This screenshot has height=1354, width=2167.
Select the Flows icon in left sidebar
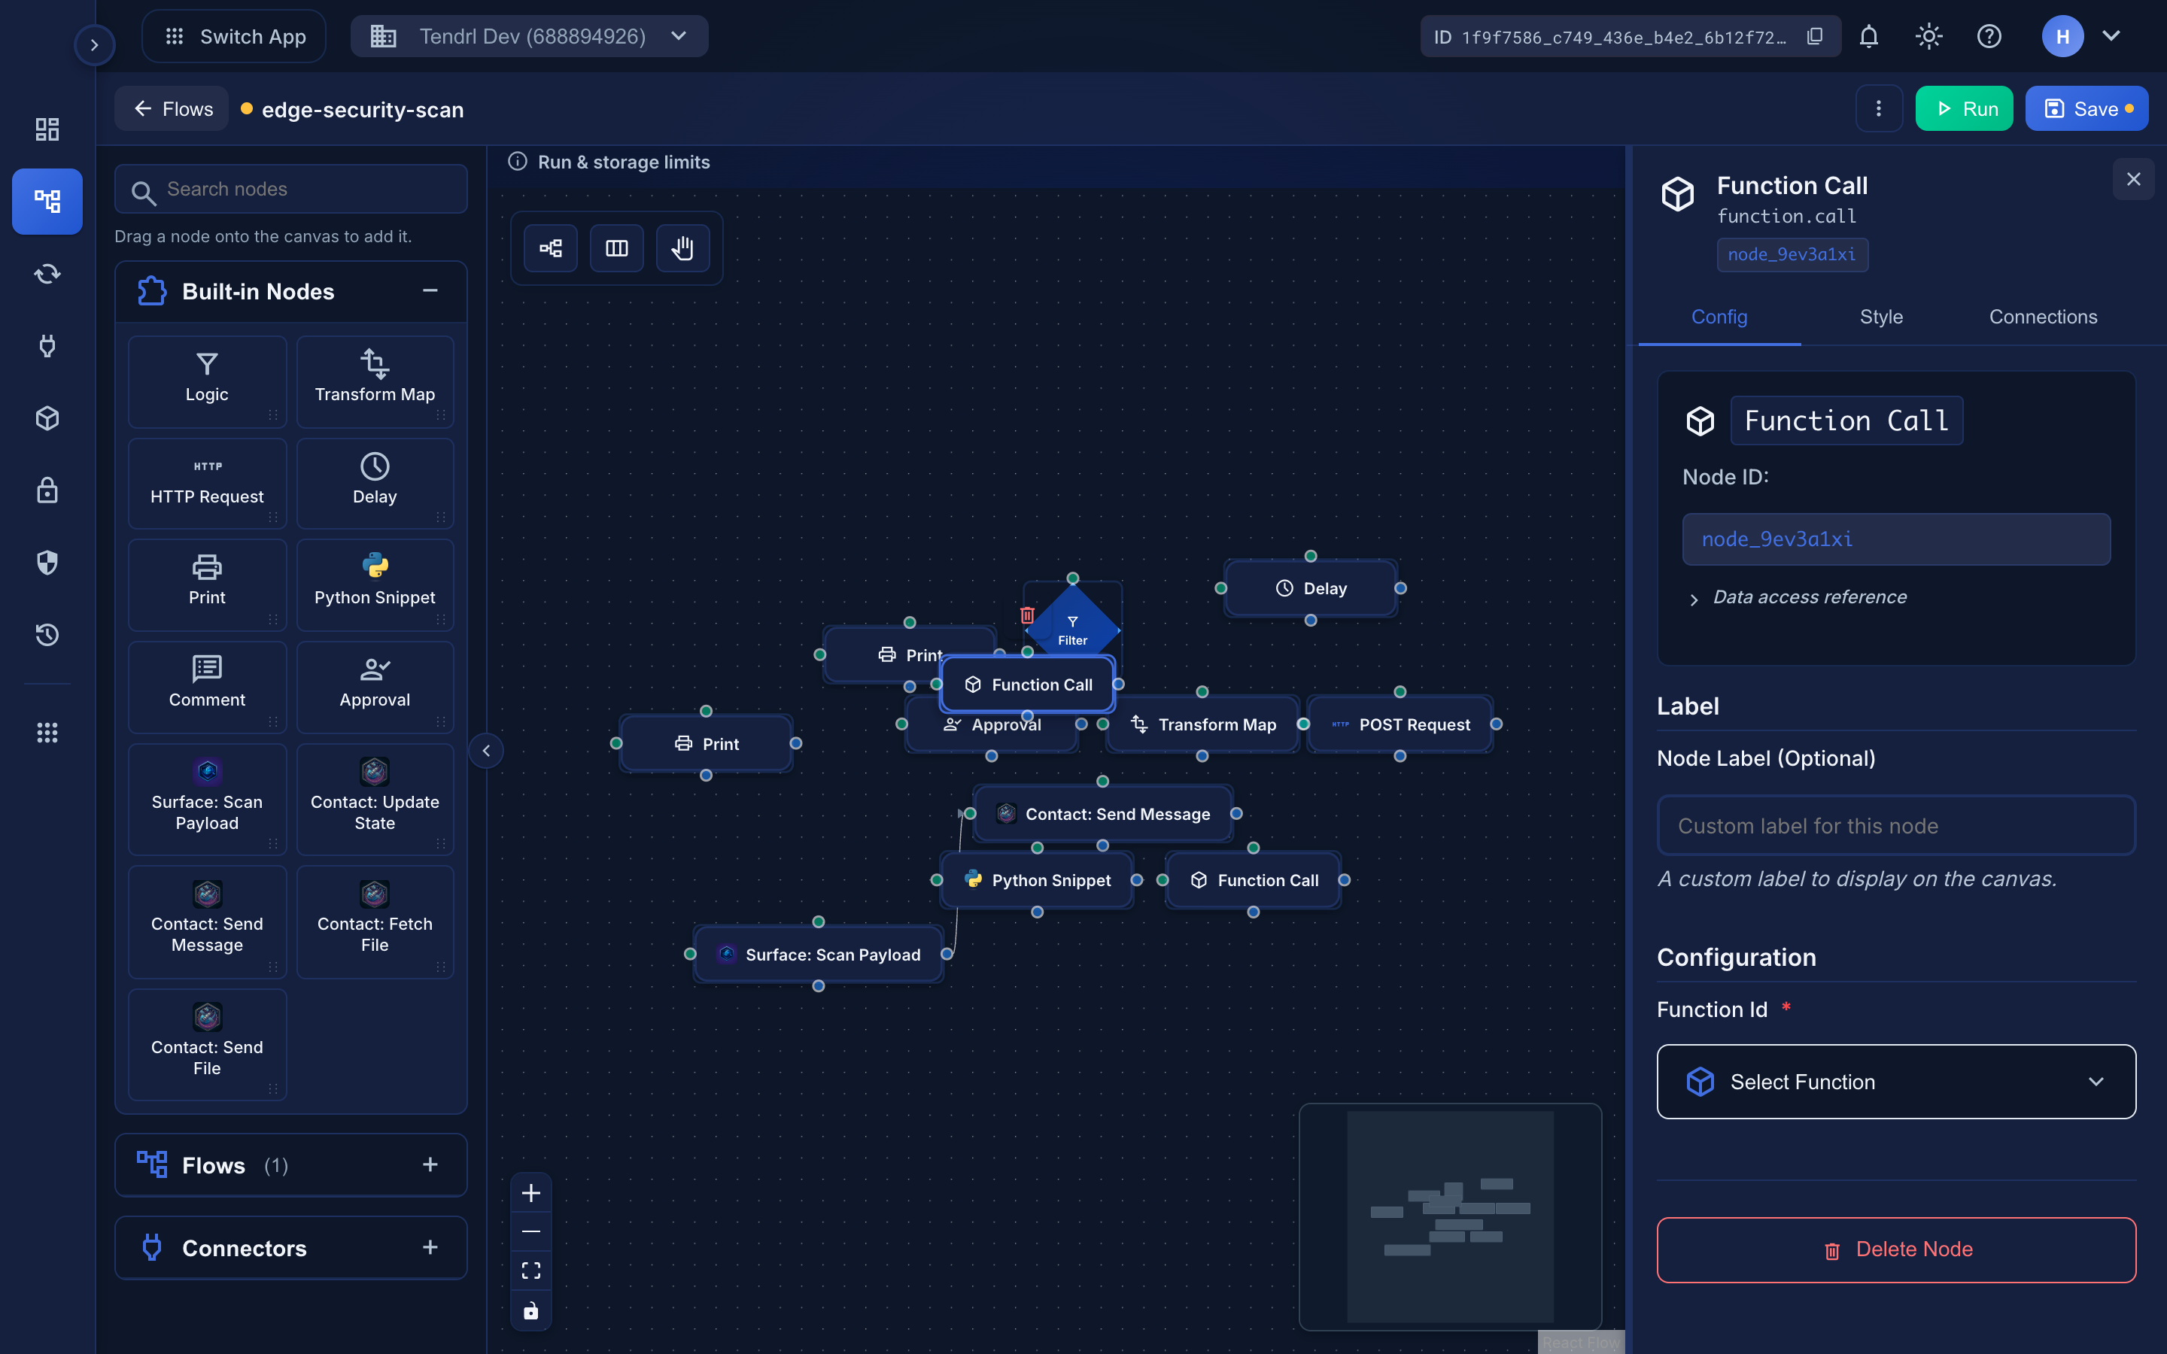(47, 201)
